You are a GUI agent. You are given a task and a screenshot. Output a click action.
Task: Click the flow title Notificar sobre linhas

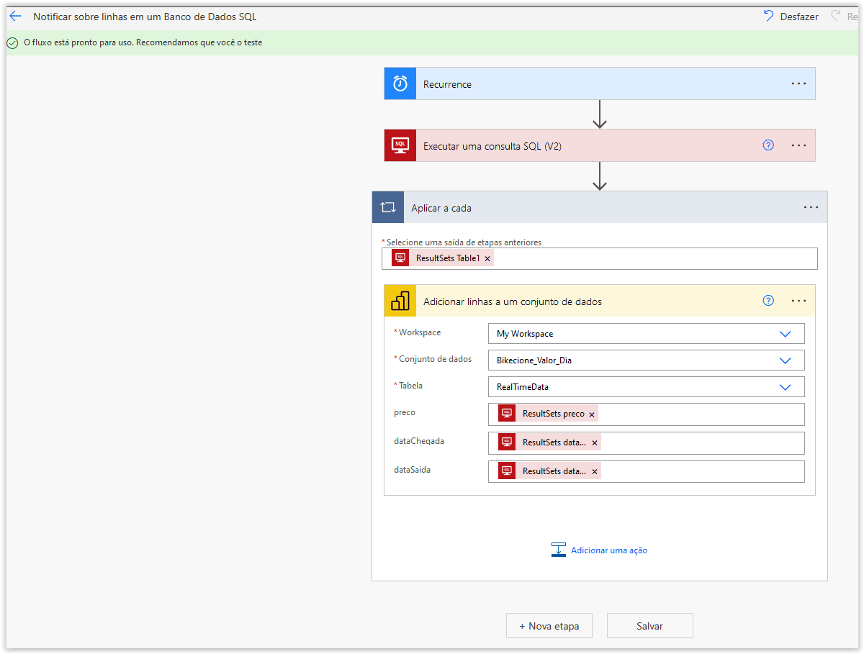click(x=145, y=17)
